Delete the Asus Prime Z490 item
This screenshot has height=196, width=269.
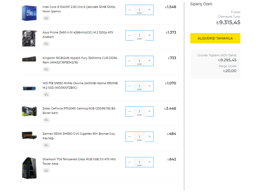46,44
